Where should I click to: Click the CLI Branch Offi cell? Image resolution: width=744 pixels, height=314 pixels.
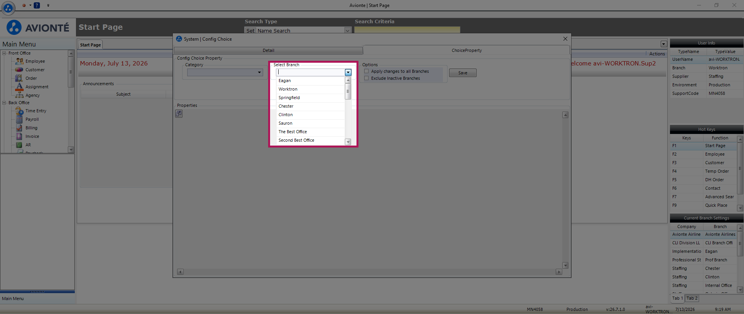[x=719, y=243]
